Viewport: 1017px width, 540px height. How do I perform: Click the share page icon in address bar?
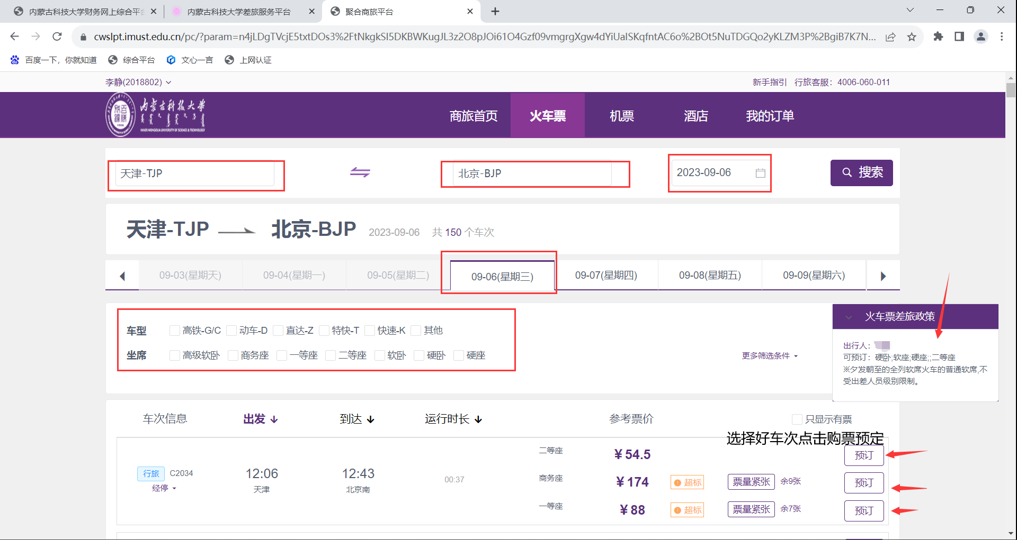890,36
